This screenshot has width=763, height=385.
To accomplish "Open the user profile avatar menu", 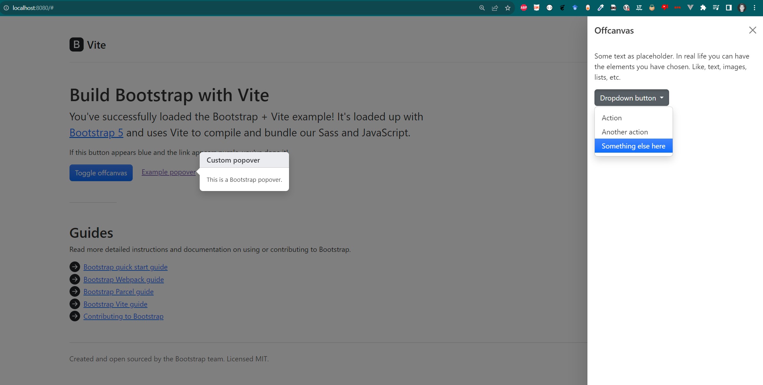I will tap(742, 8).
